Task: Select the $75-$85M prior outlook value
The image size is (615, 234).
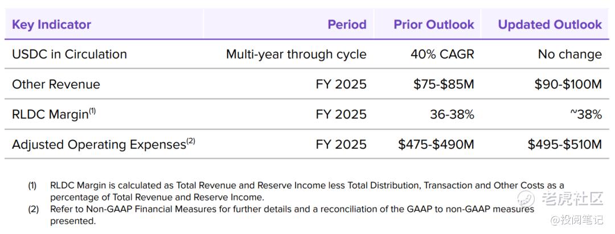Action: (444, 84)
